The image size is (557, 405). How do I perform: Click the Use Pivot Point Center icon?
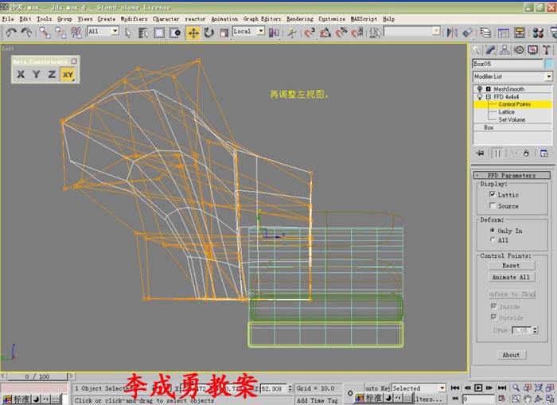point(274,33)
